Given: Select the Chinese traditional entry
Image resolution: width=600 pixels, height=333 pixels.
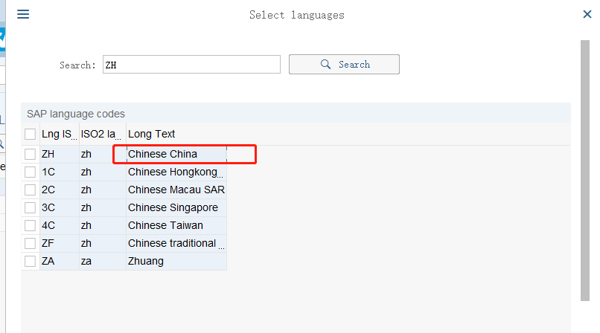Looking at the screenshot, I should pyautogui.click(x=173, y=243).
